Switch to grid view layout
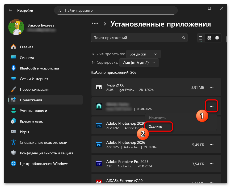This screenshot has width=231, height=187. 209,38
